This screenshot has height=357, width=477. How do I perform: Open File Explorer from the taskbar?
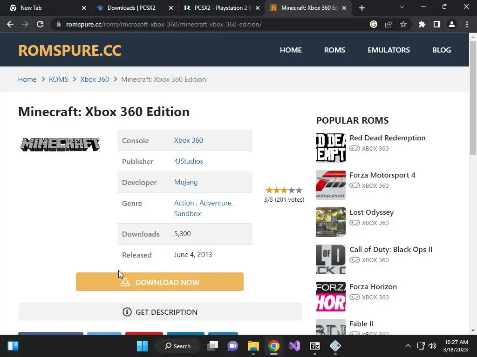point(253,346)
